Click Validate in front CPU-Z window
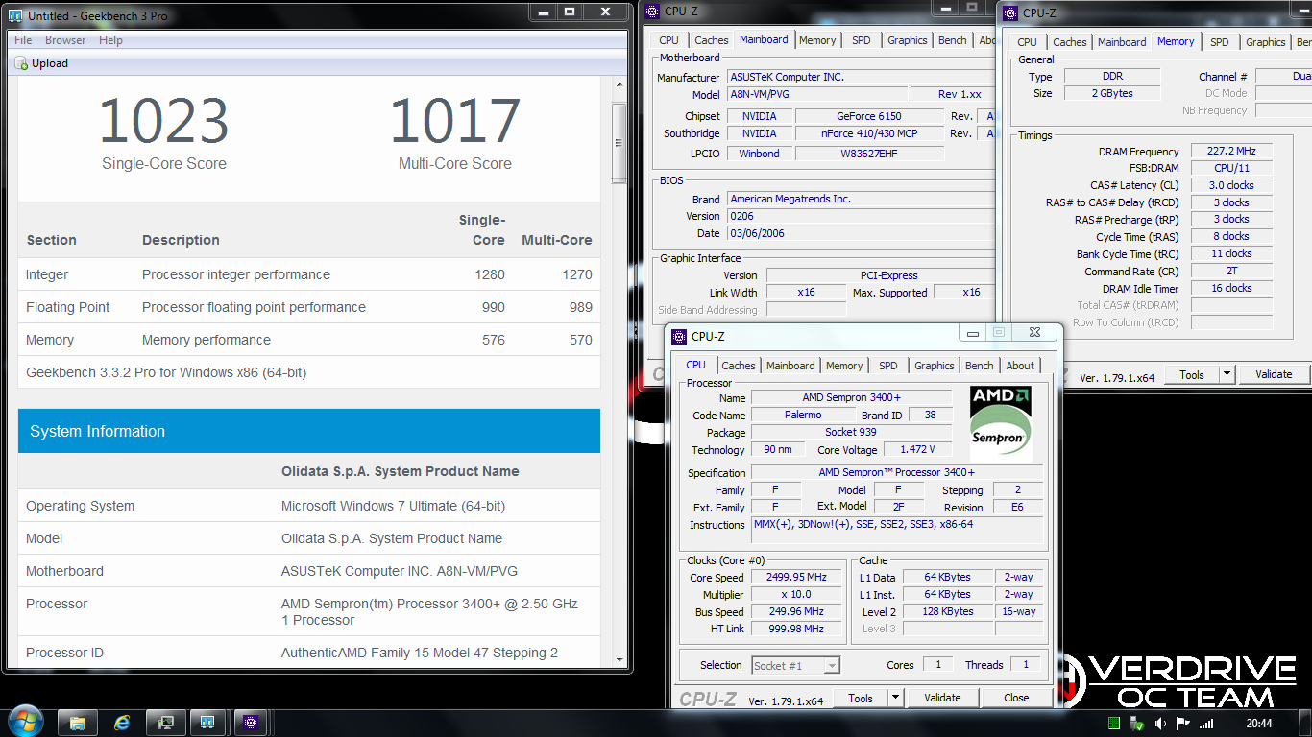The height and width of the screenshot is (737, 1312). coord(942,698)
